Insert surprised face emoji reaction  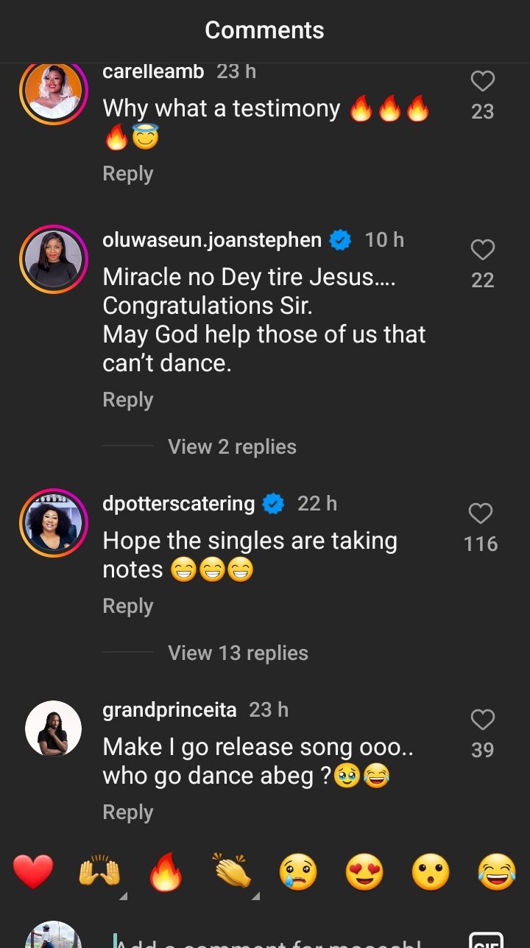[x=431, y=873]
